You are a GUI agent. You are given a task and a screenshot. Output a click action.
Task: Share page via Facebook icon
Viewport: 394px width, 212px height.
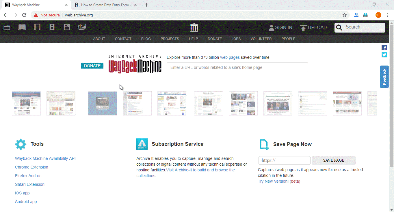pos(384,48)
